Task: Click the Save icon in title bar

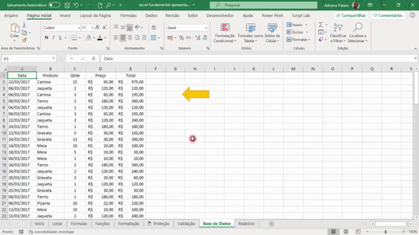Action: (67, 5)
